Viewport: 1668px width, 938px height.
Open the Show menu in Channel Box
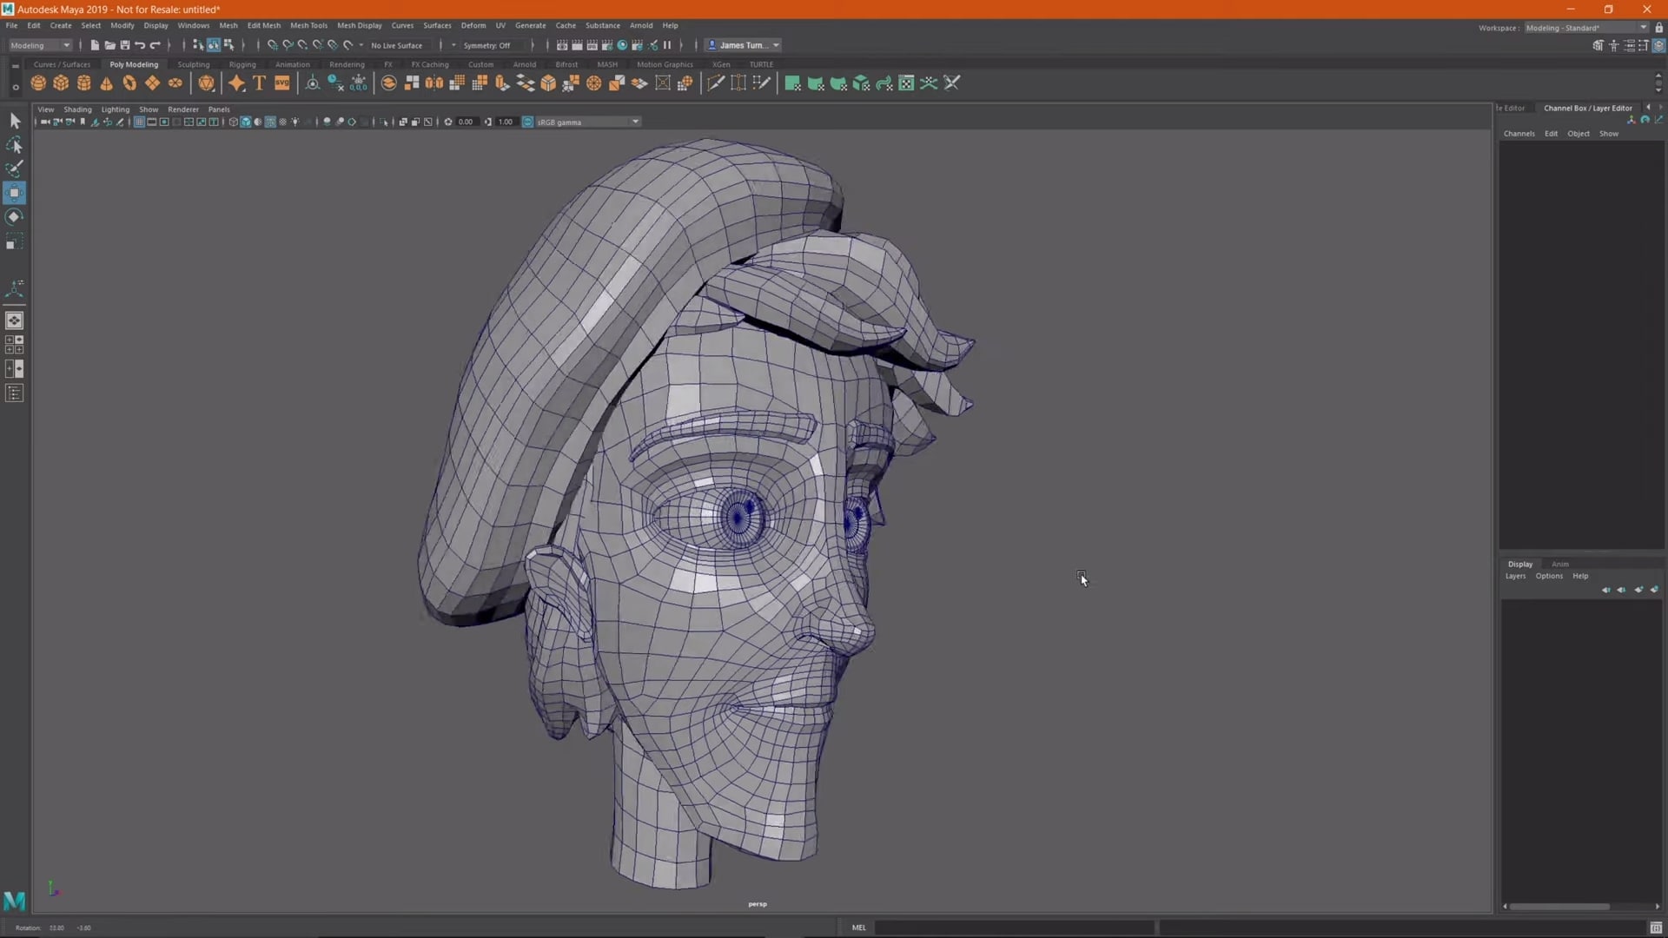pyautogui.click(x=1609, y=134)
